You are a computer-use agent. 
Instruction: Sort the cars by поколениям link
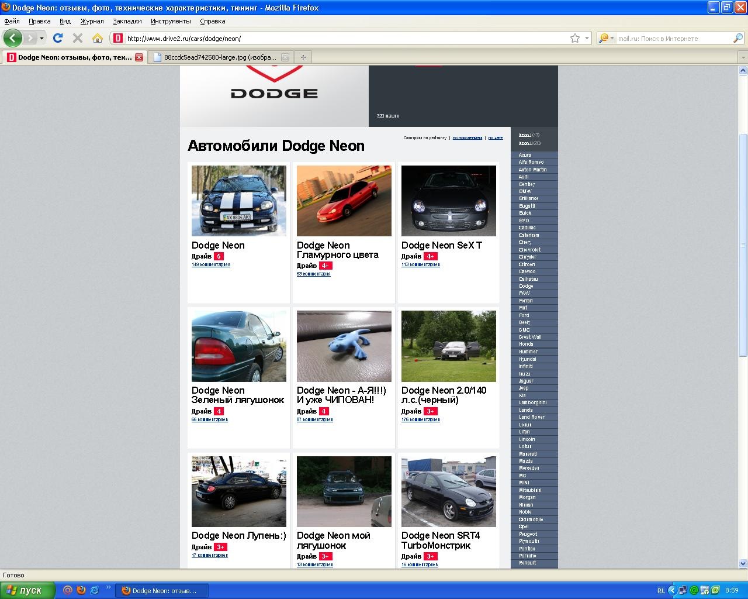pos(467,138)
